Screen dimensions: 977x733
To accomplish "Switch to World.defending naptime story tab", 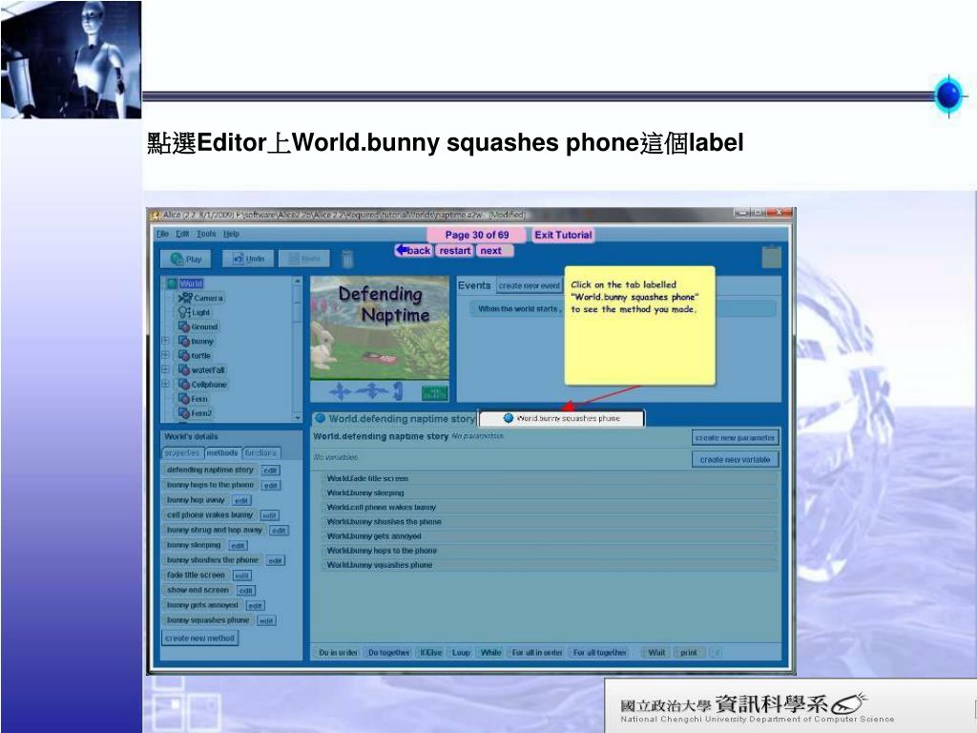I will 395,419.
